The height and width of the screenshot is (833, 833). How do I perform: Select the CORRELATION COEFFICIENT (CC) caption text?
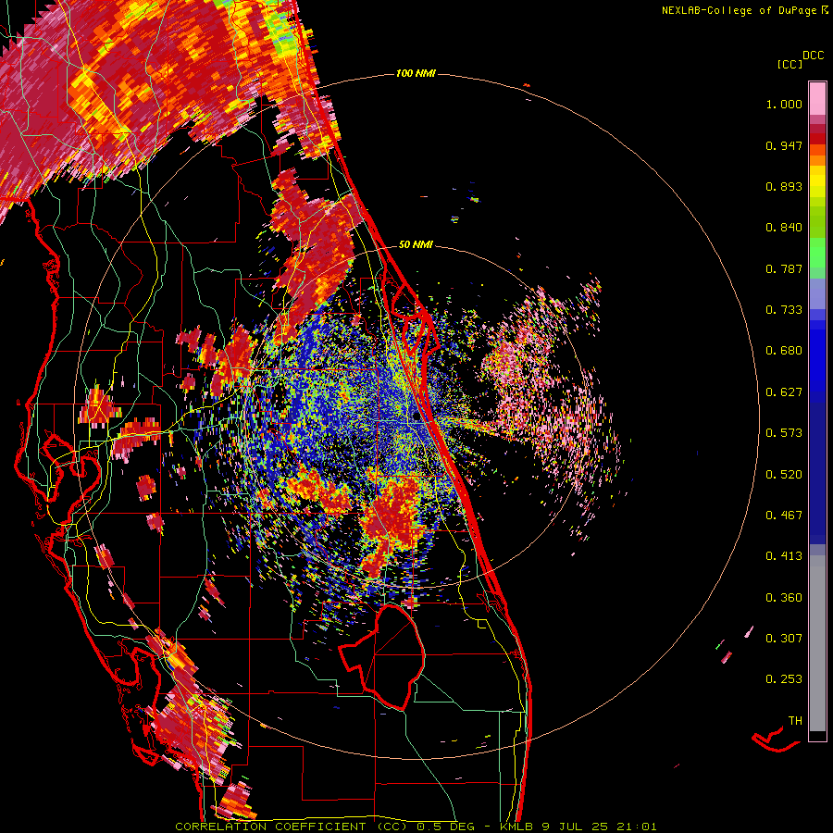[292, 827]
